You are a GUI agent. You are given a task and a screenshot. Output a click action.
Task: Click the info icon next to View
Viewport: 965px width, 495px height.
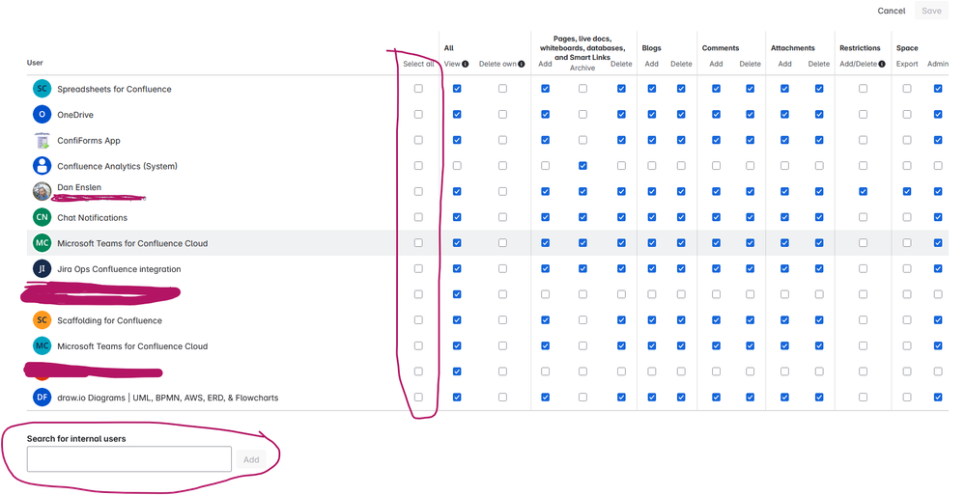tap(466, 64)
